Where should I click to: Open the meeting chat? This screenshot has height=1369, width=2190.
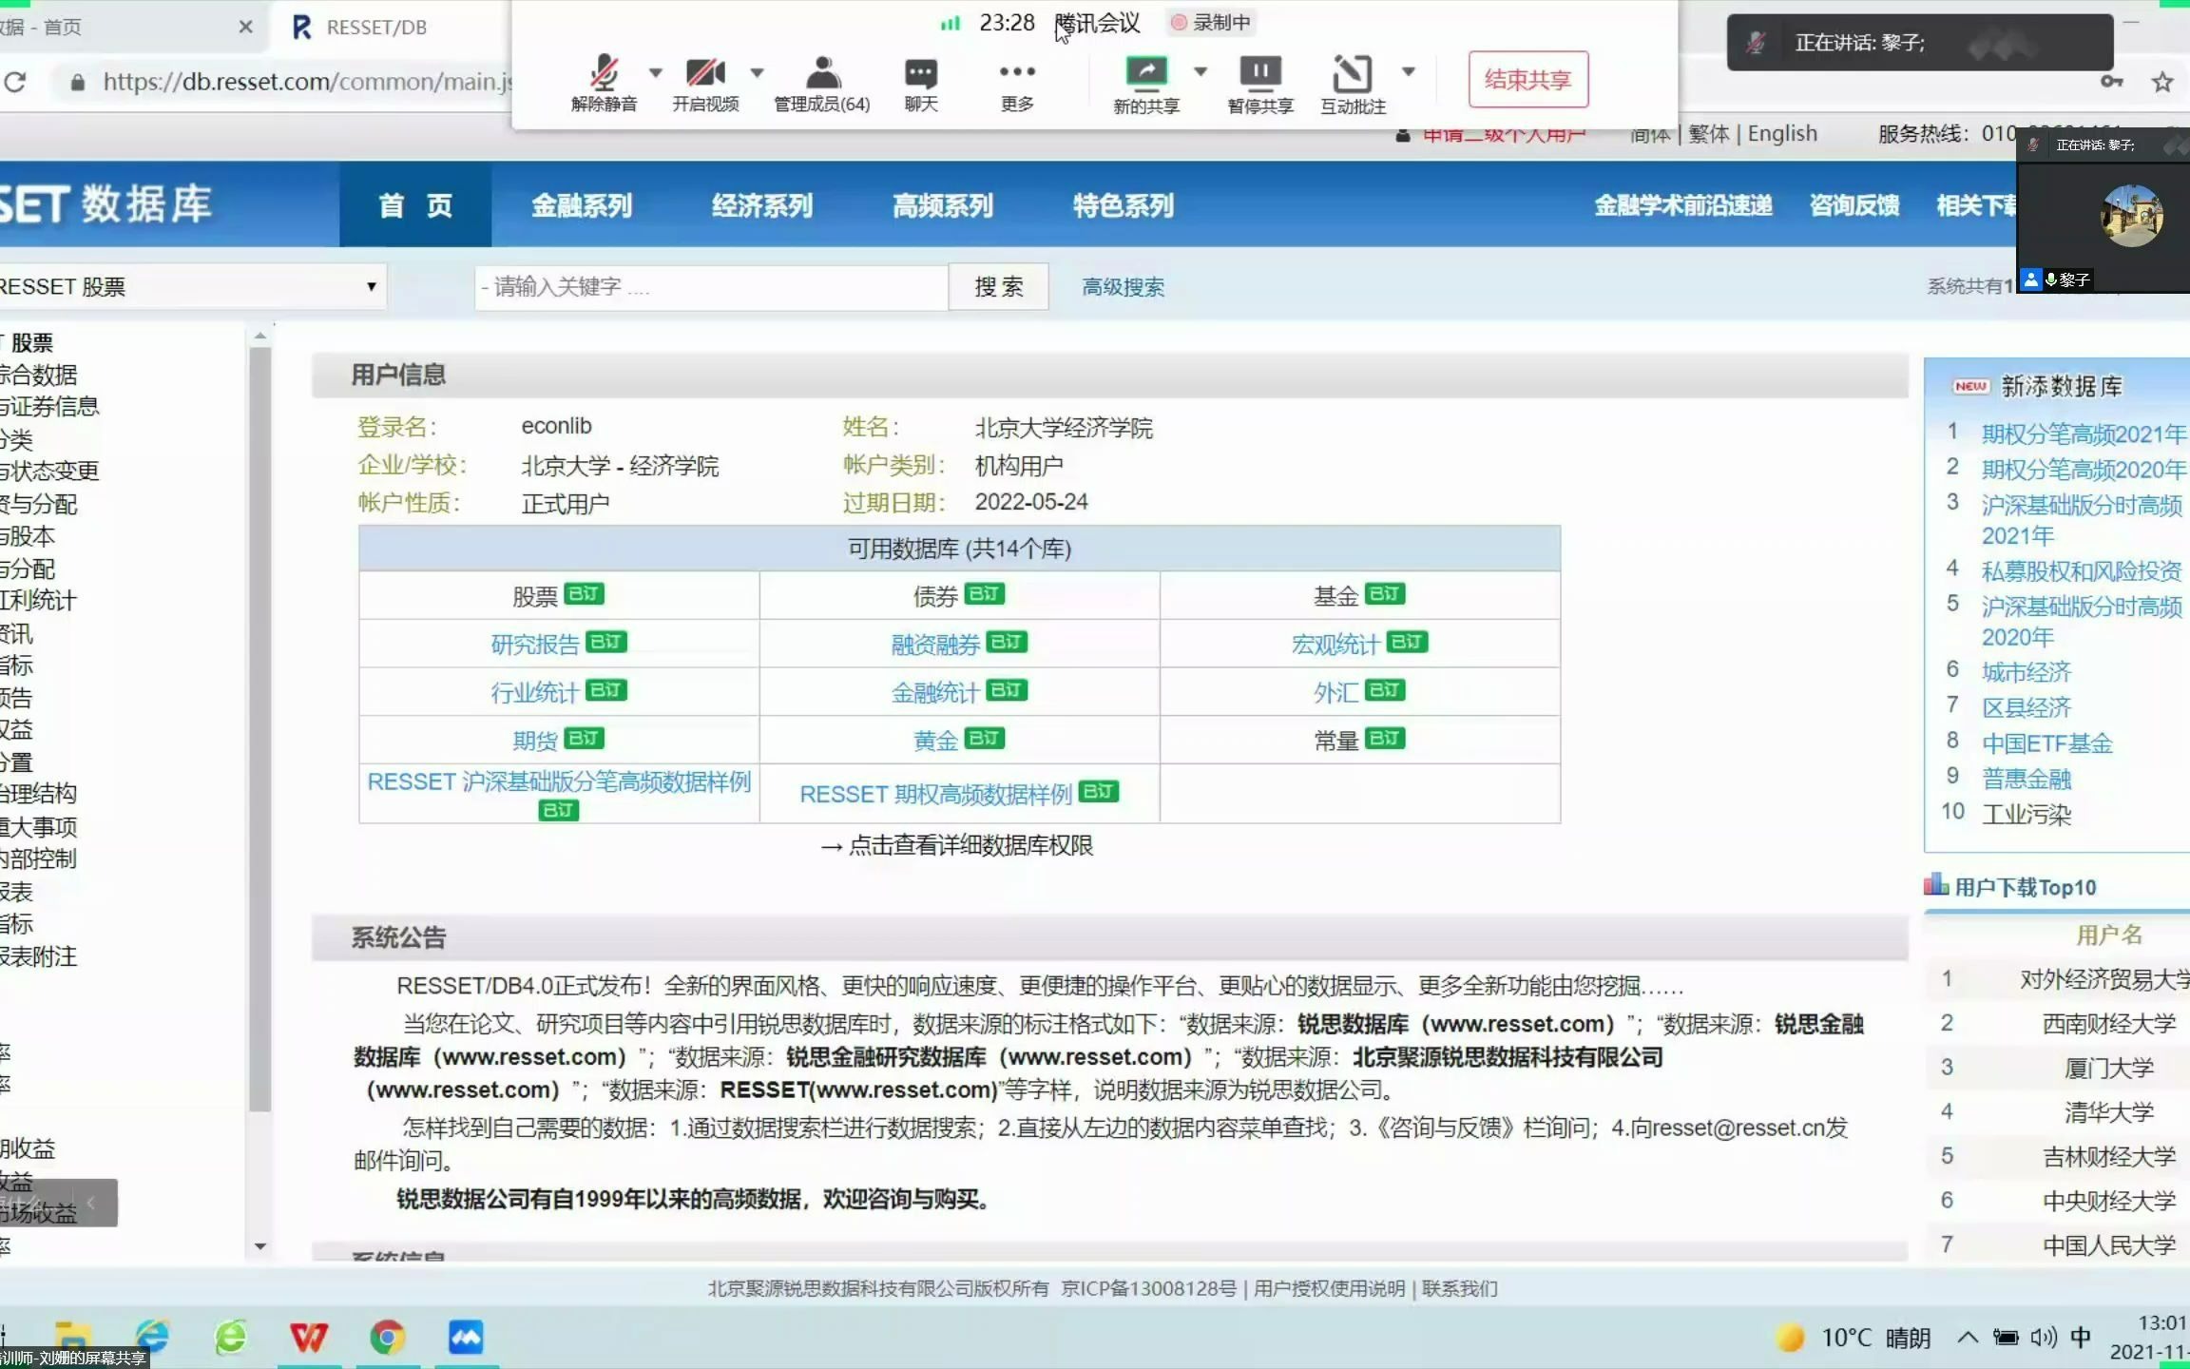(920, 83)
